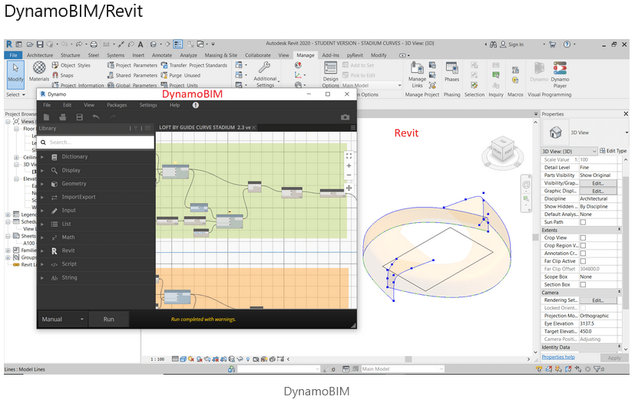Open the Packages menu in Dynamo
The width and height of the screenshot is (638, 403).
(x=117, y=105)
